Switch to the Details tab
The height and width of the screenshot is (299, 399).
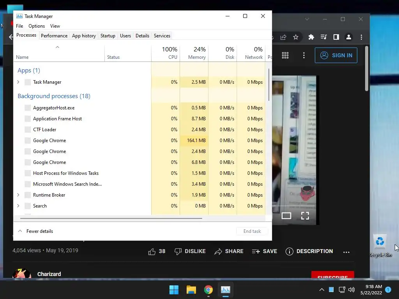pos(142,36)
